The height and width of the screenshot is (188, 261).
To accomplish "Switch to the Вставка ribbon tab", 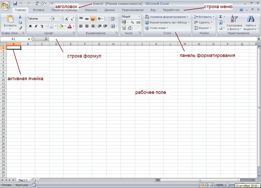I will 39,10.
